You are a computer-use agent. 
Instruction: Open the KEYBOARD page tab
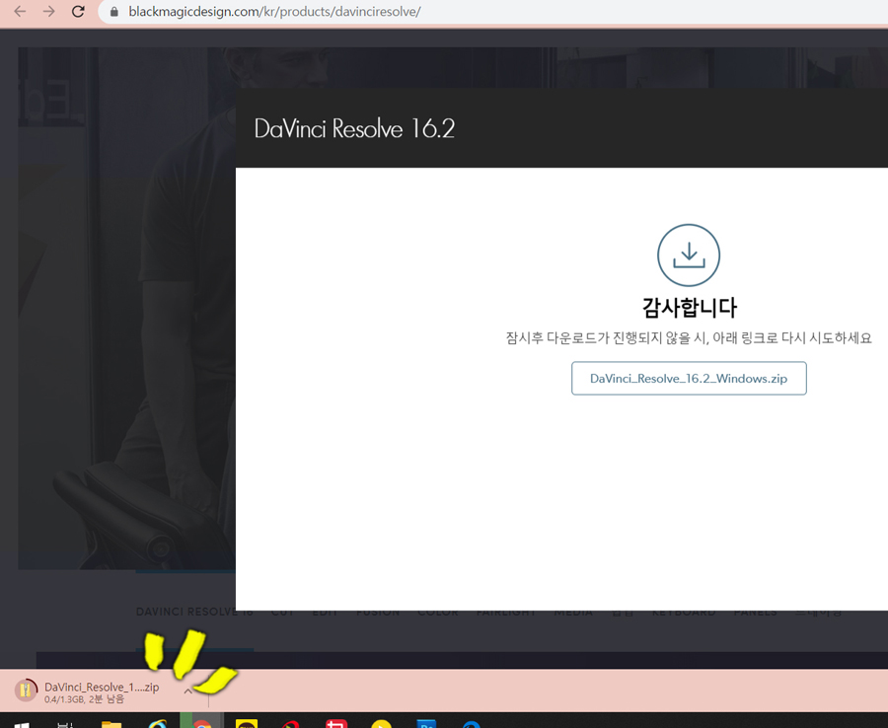683,612
